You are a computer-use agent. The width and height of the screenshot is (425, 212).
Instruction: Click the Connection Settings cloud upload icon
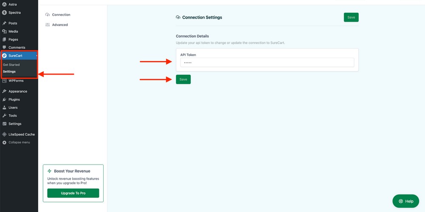pyautogui.click(x=178, y=17)
